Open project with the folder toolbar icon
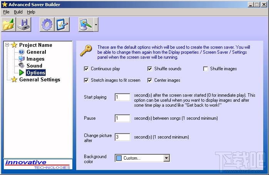The width and height of the screenshot is (269, 175). pyautogui.click(x=8, y=25)
